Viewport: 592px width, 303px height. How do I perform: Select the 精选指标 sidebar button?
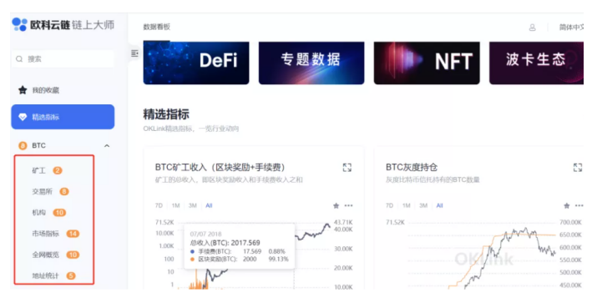tap(63, 117)
